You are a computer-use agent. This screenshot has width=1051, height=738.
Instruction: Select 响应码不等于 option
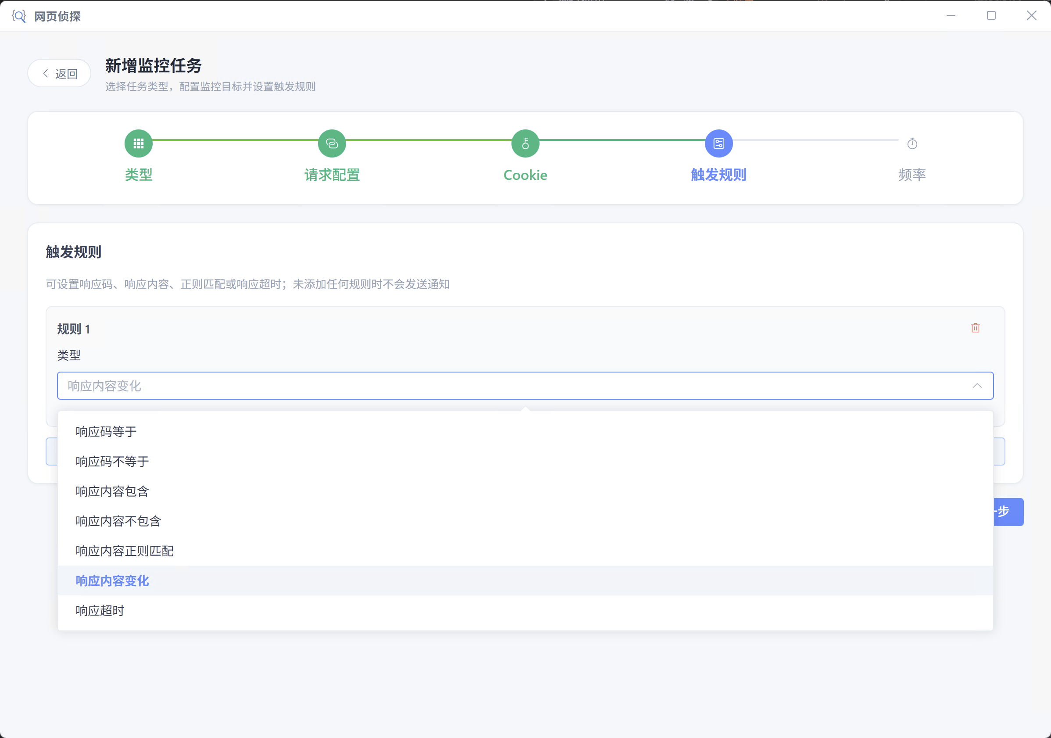point(525,461)
